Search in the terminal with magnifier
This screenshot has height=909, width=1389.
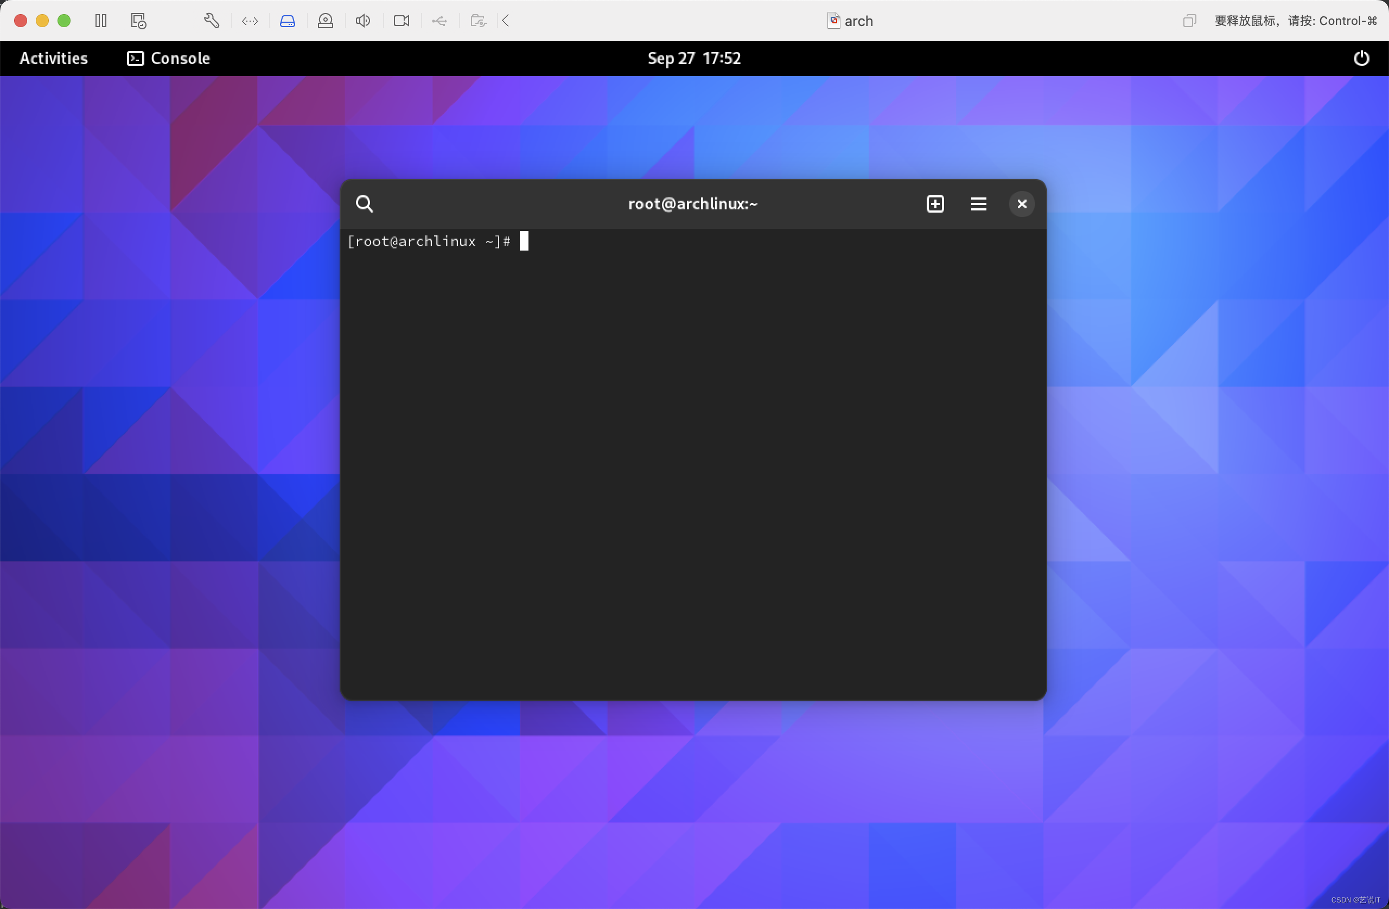point(365,204)
